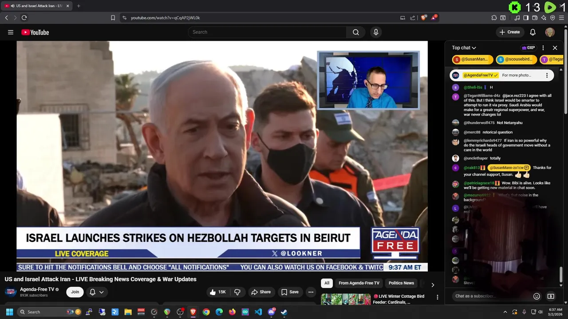Open more video actions ellipsis
The height and width of the screenshot is (319, 568).
click(x=311, y=292)
